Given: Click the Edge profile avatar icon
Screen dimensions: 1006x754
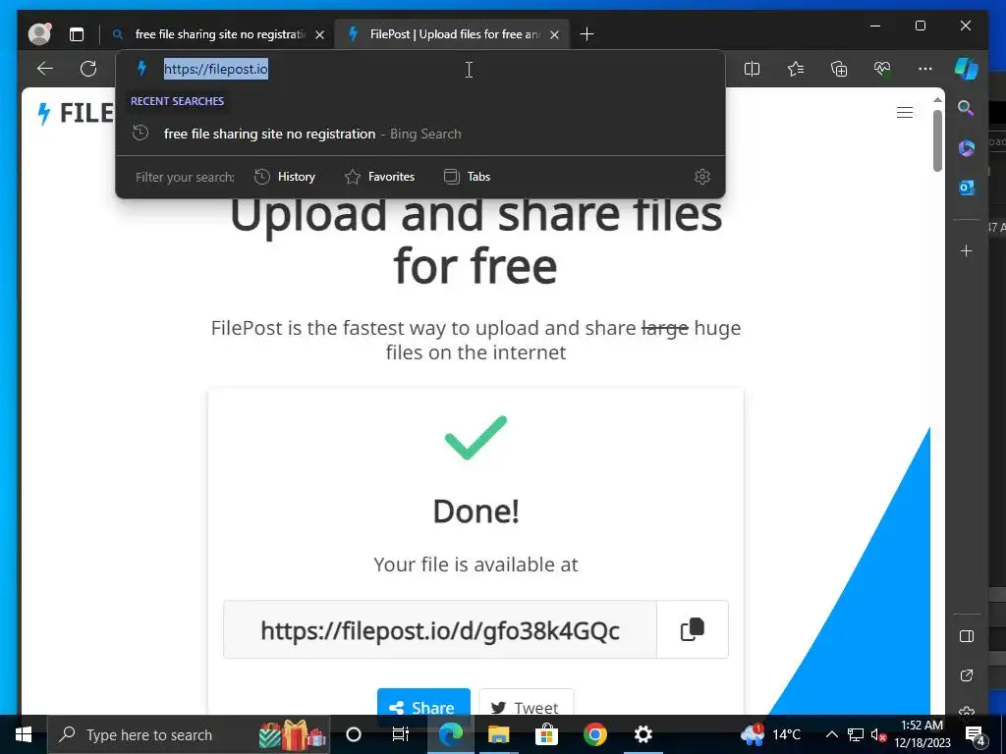Looking at the screenshot, I should [x=39, y=34].
